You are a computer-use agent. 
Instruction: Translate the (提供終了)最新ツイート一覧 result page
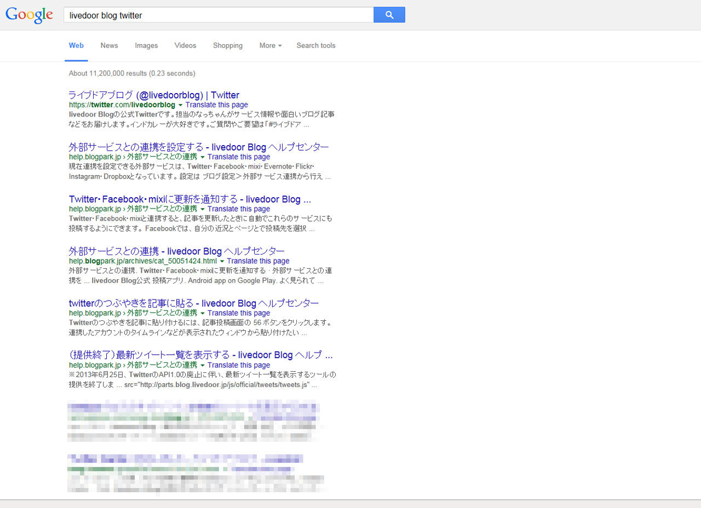coord(239,365)
